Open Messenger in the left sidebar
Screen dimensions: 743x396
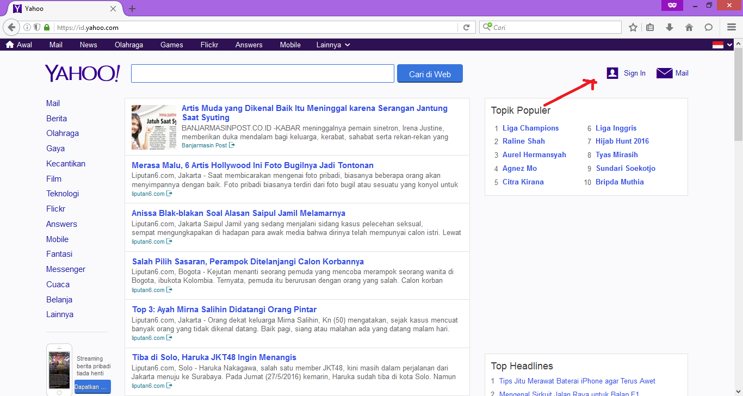point(66,269)
